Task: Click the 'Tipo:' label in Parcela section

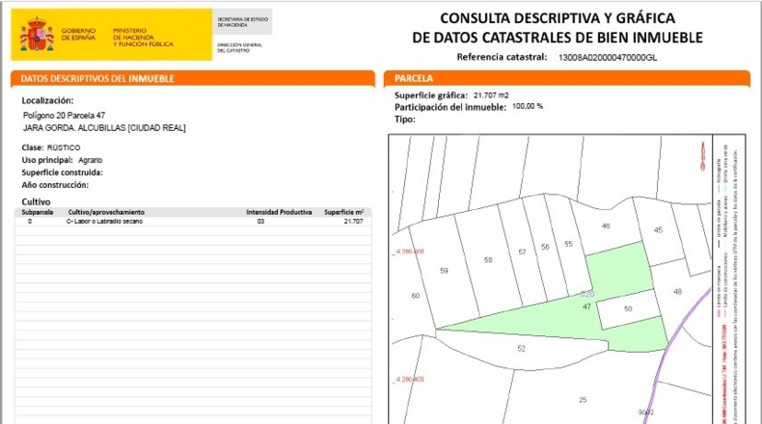Action: coord(405,119)
